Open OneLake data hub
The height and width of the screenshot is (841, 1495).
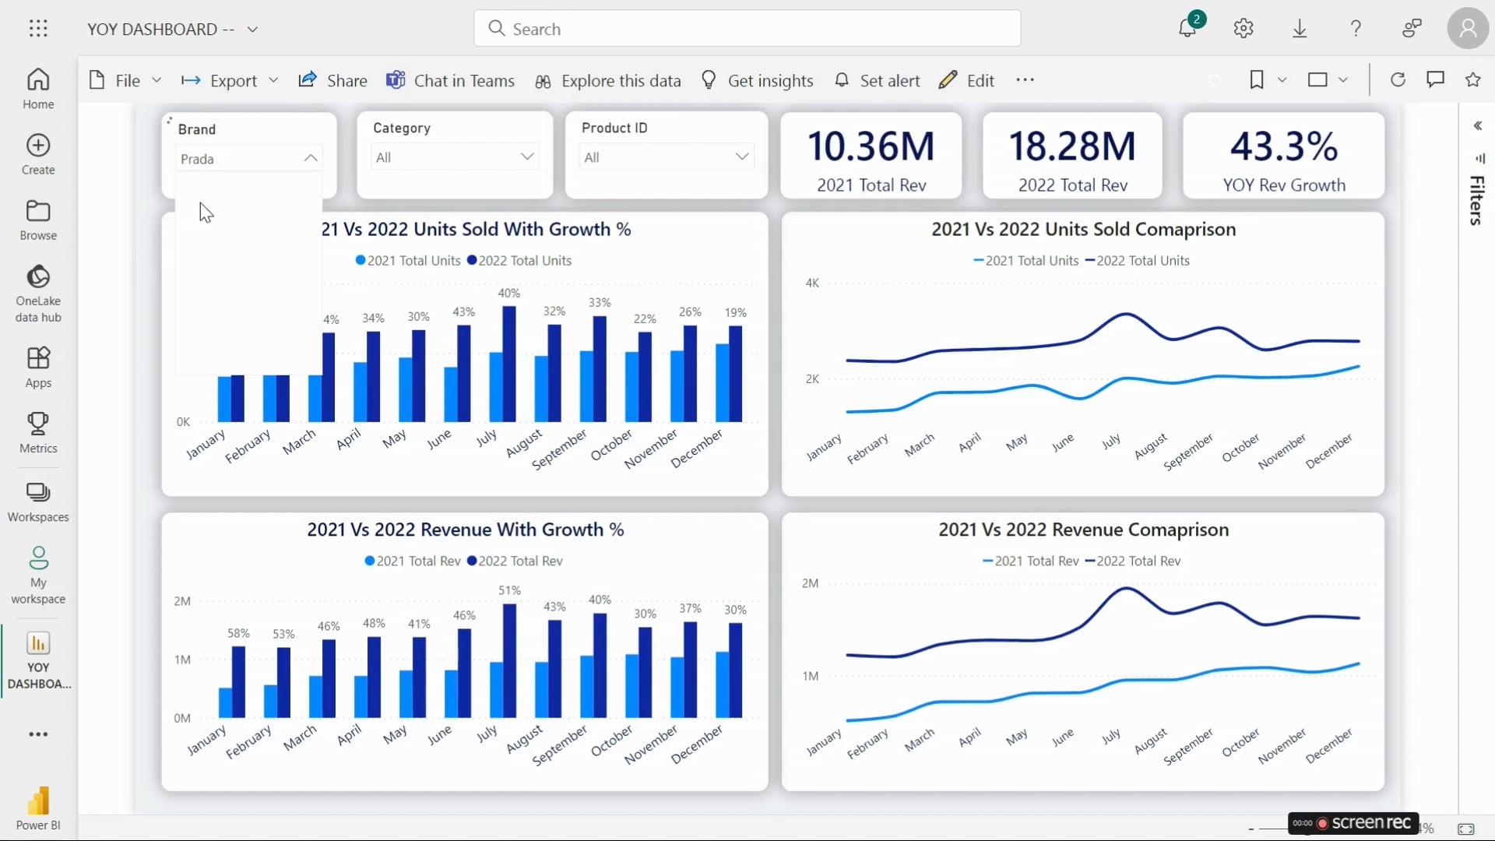[38, 294]
